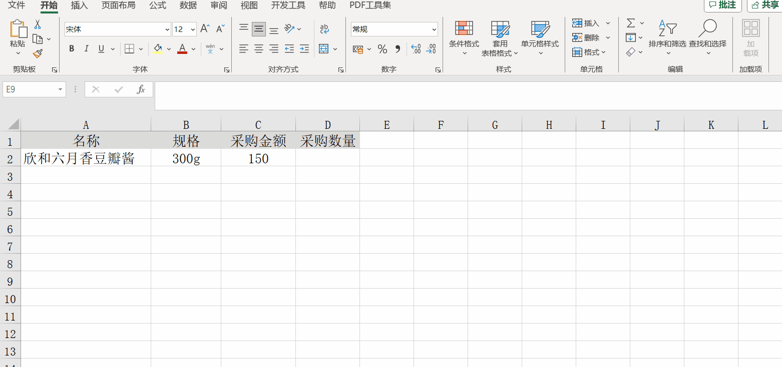This screenshot has width=782, height=367.
Task: Select the italic formatting icon
Action: (86, 48)
